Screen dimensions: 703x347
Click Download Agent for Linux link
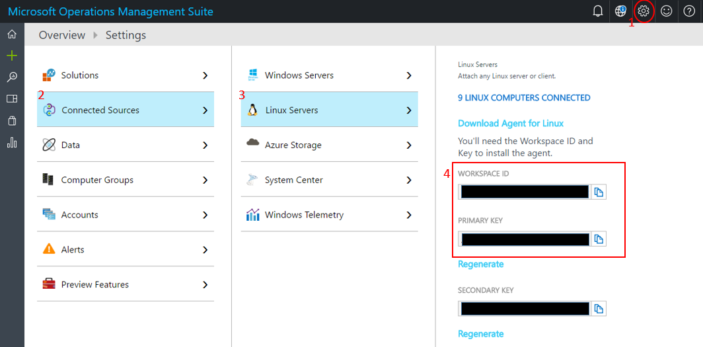click(511, 123)
